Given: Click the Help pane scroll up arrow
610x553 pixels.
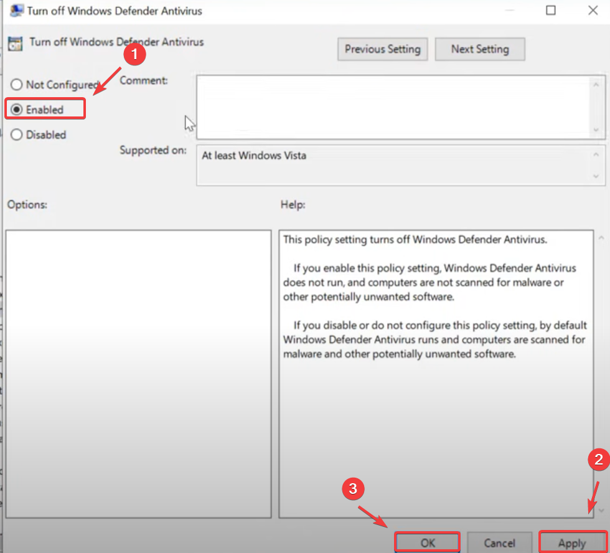Looking at the screenshot, I should pyautogui.click(x=601, y=238).
